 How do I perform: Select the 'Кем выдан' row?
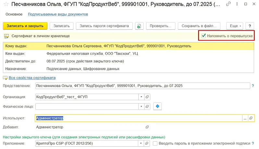129,54
